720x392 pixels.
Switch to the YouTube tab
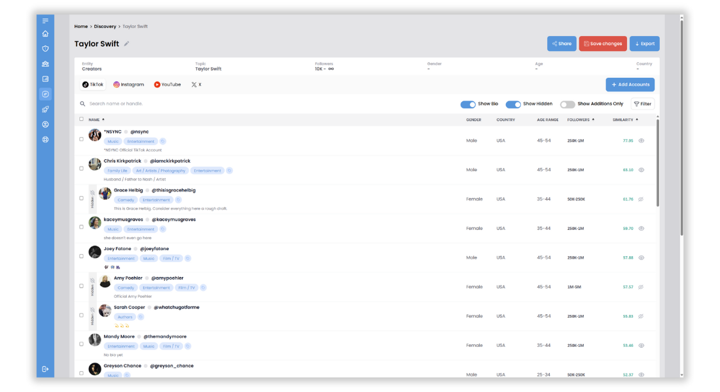pyautogui.click(x=167, y=85)
